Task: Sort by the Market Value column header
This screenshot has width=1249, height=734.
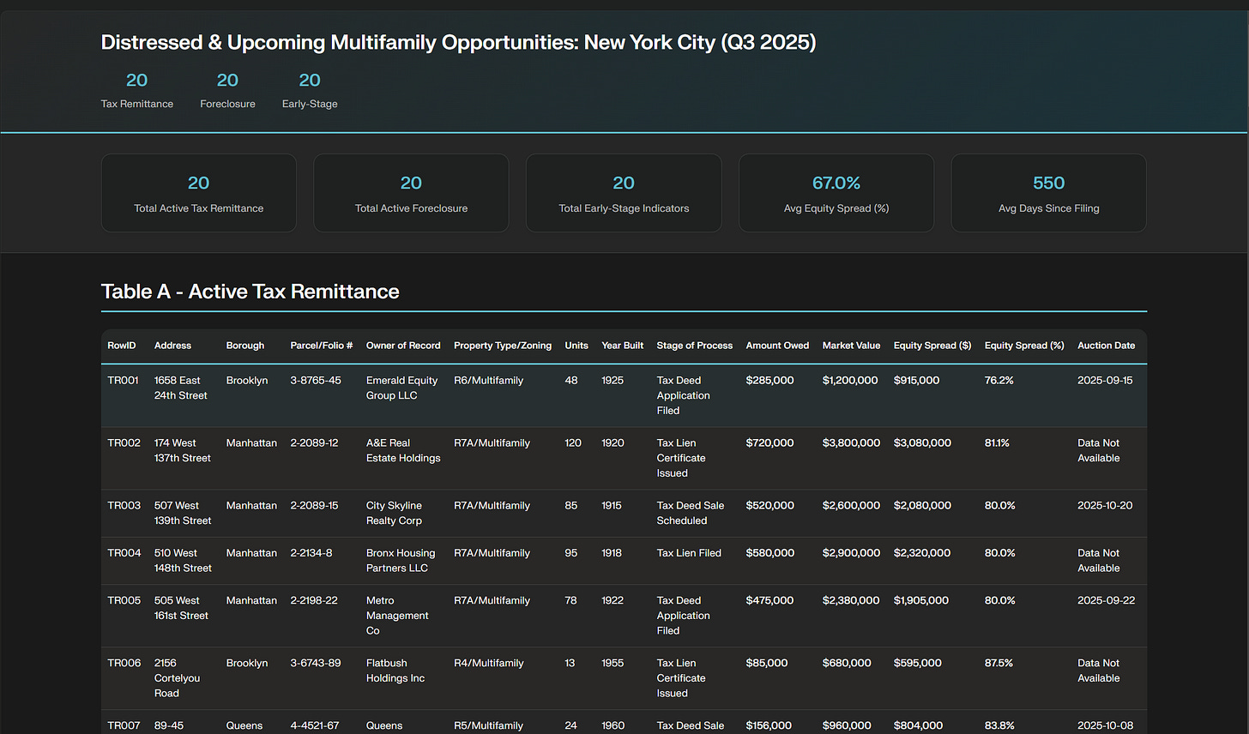Action: (851, 346)
